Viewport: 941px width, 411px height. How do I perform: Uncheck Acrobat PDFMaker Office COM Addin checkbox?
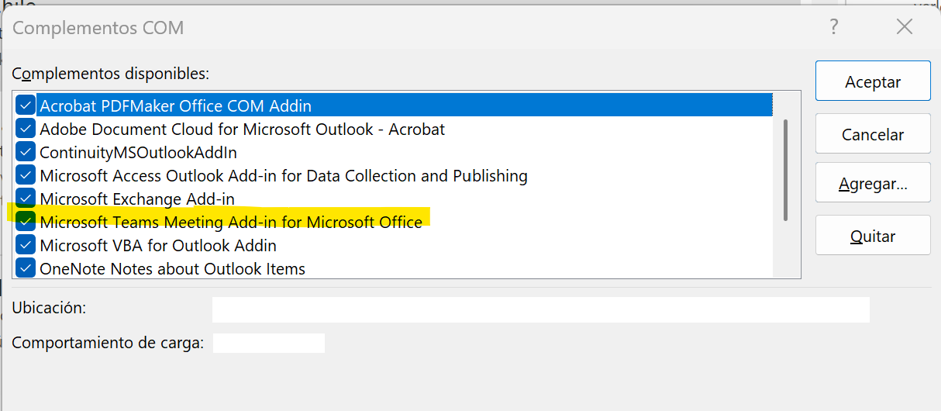click(x=26, y=105)
